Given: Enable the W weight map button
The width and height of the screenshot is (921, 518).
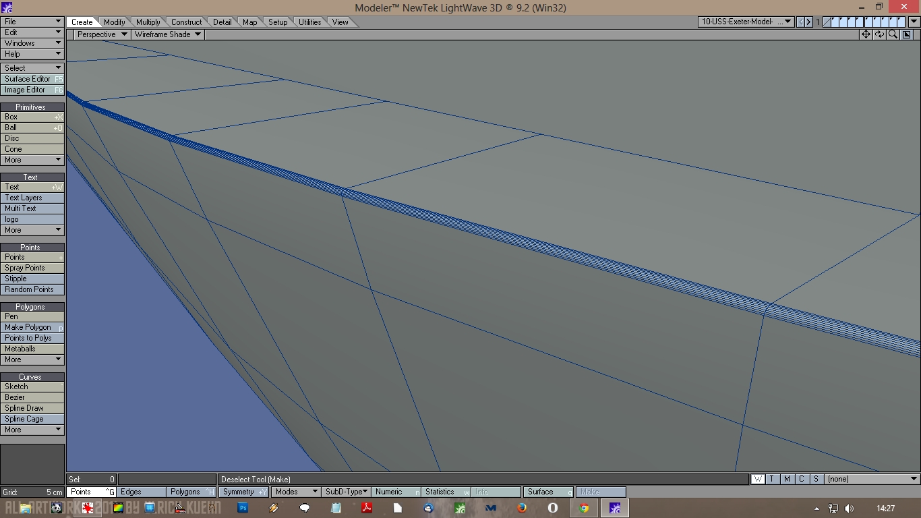Looking at the screenshot, I should [x=758, y=479].
